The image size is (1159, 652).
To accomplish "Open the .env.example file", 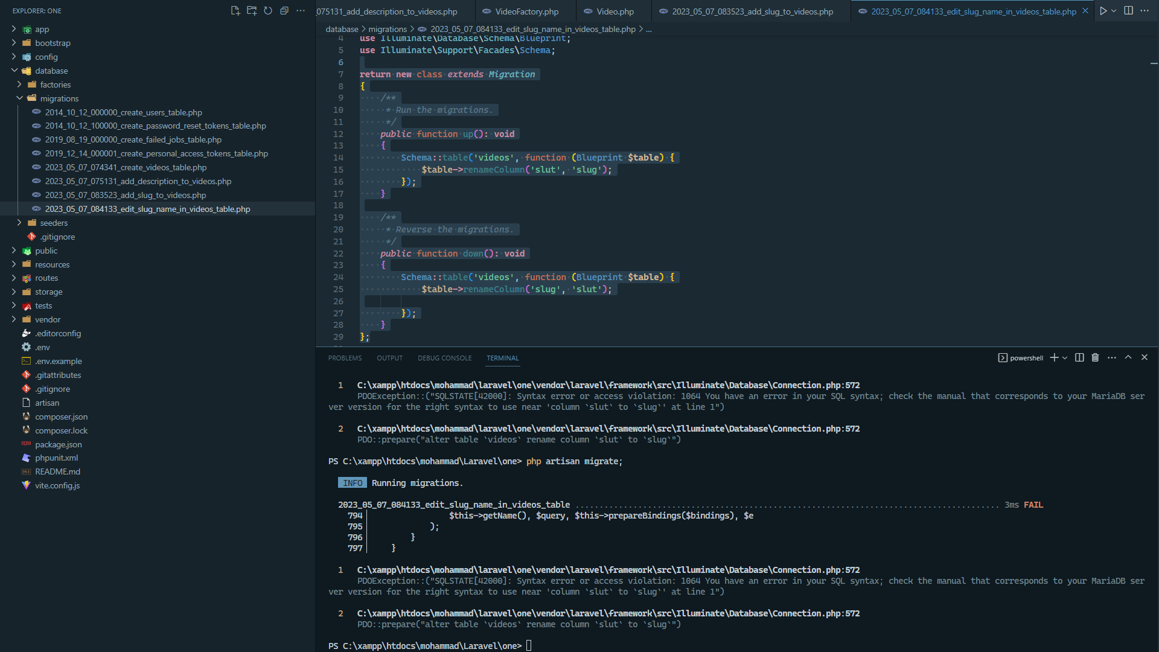I will click(58, 361).
